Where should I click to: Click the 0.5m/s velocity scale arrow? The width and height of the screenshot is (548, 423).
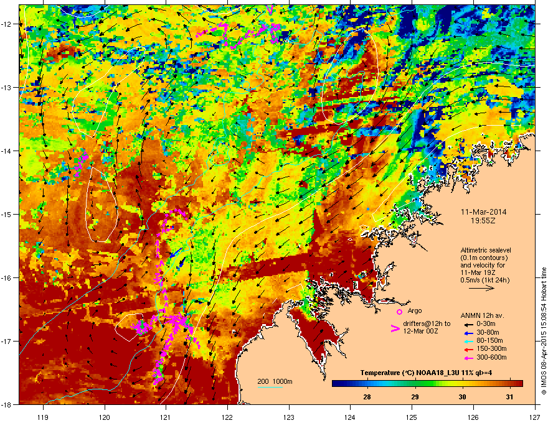click(x=481, y=288)
